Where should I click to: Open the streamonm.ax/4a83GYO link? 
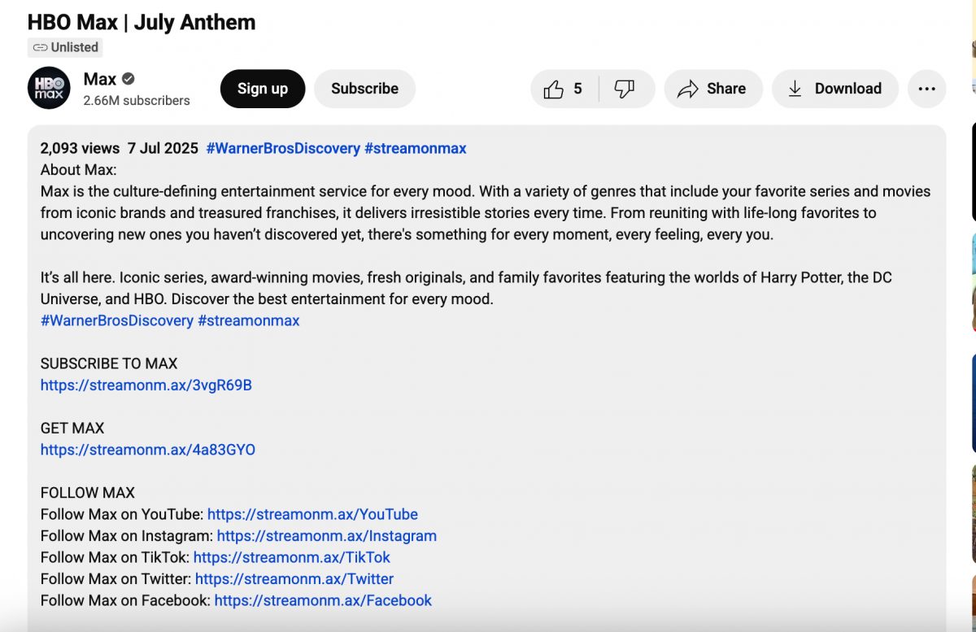pos(148,450)
